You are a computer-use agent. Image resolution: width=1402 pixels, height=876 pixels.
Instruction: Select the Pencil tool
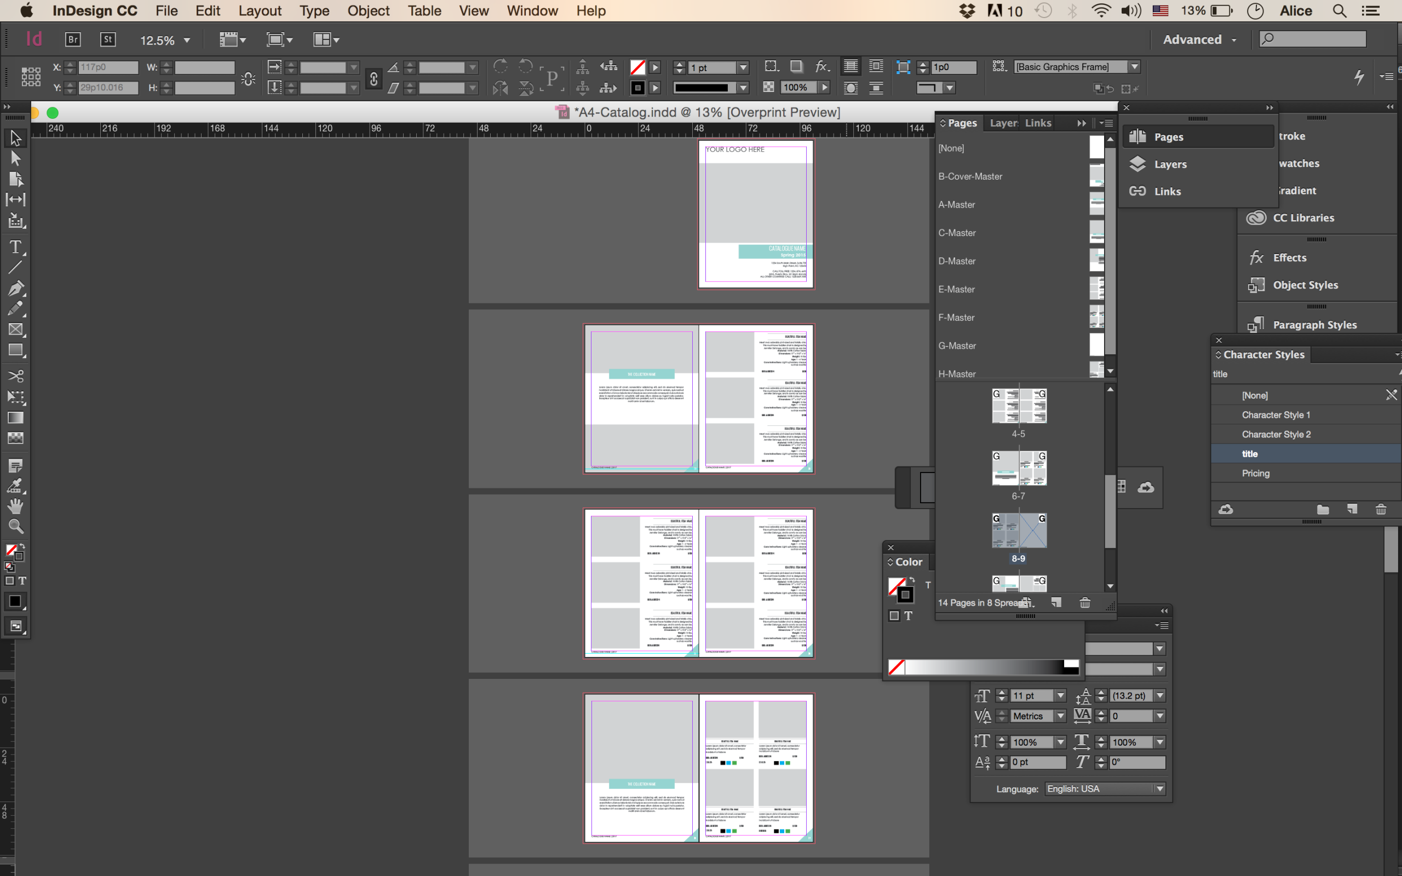16,309
